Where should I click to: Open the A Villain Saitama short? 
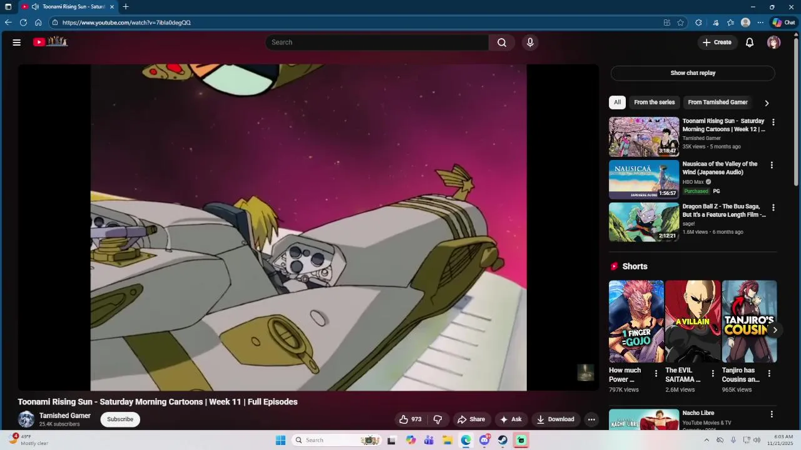pyautogui.click(x=693, y=321)
